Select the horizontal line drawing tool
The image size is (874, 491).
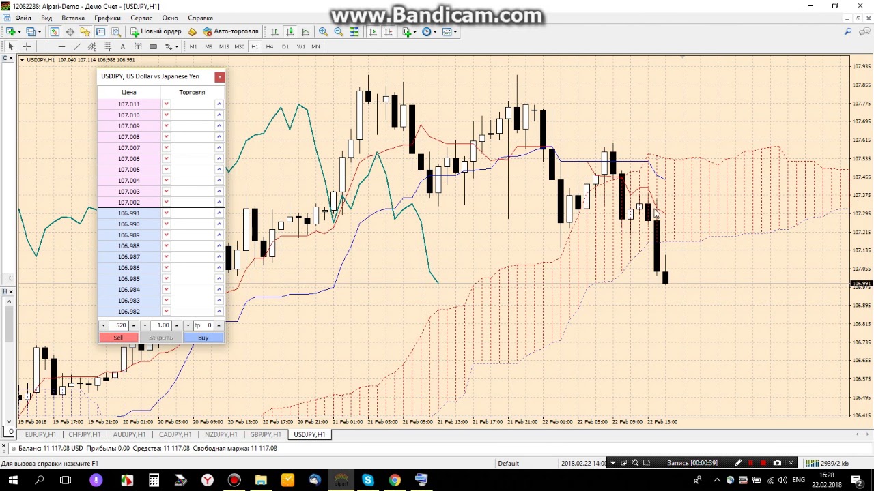tap(61, 46)
